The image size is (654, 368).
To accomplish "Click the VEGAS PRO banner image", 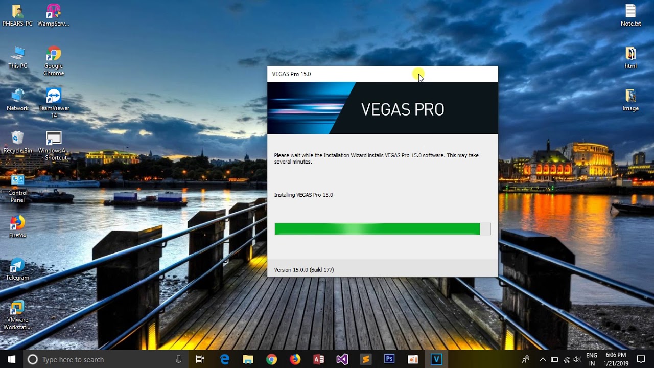I will (x=382, y=108).
